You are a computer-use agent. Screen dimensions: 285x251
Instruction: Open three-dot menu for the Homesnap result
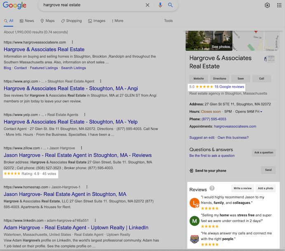[87, 187]
